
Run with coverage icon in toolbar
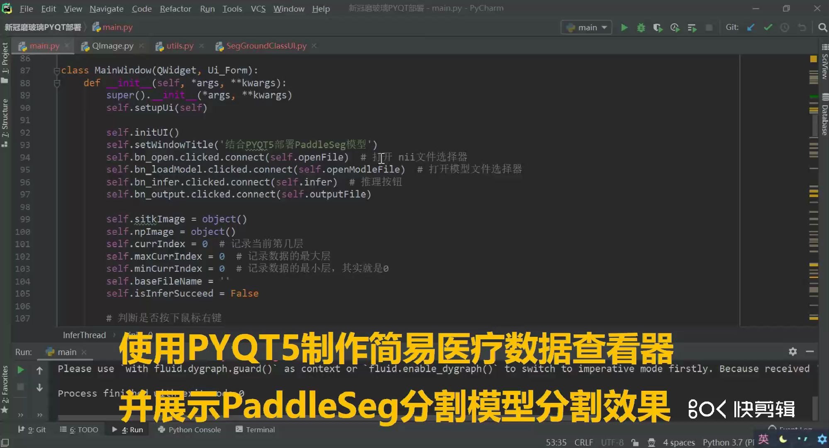click(x=658, y=27)
